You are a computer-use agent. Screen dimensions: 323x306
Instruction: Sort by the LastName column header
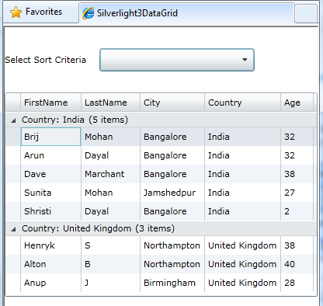110,103
